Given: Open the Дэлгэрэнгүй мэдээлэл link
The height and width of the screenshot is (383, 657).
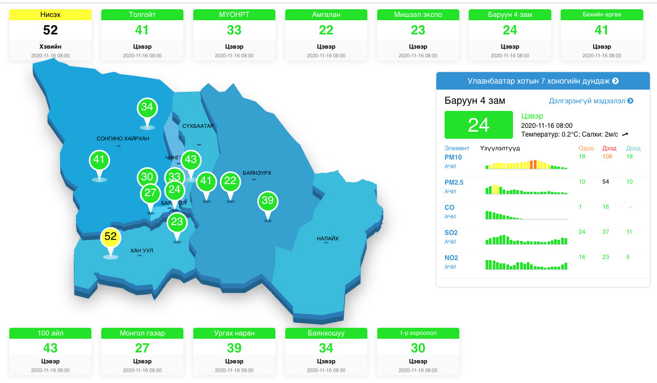Looking at the screenshot, I should click(x=591, y=101).
